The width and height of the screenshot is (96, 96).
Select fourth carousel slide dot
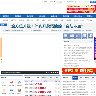[x=52, y=72]
